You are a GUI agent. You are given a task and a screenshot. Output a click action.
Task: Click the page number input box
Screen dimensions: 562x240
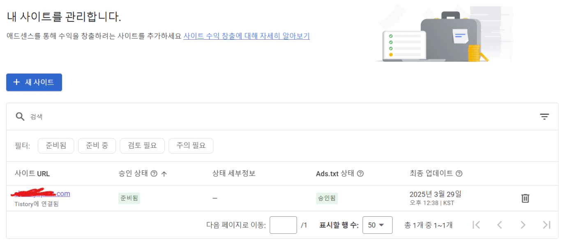pyautogui.click(x=283, y=225)
